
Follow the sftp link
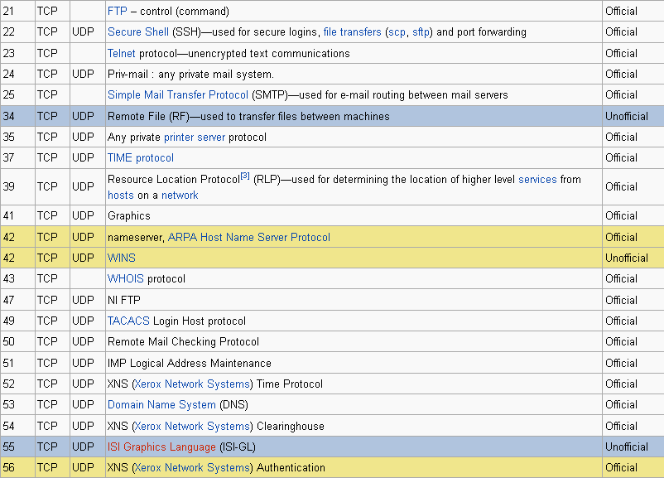[421, 32]
